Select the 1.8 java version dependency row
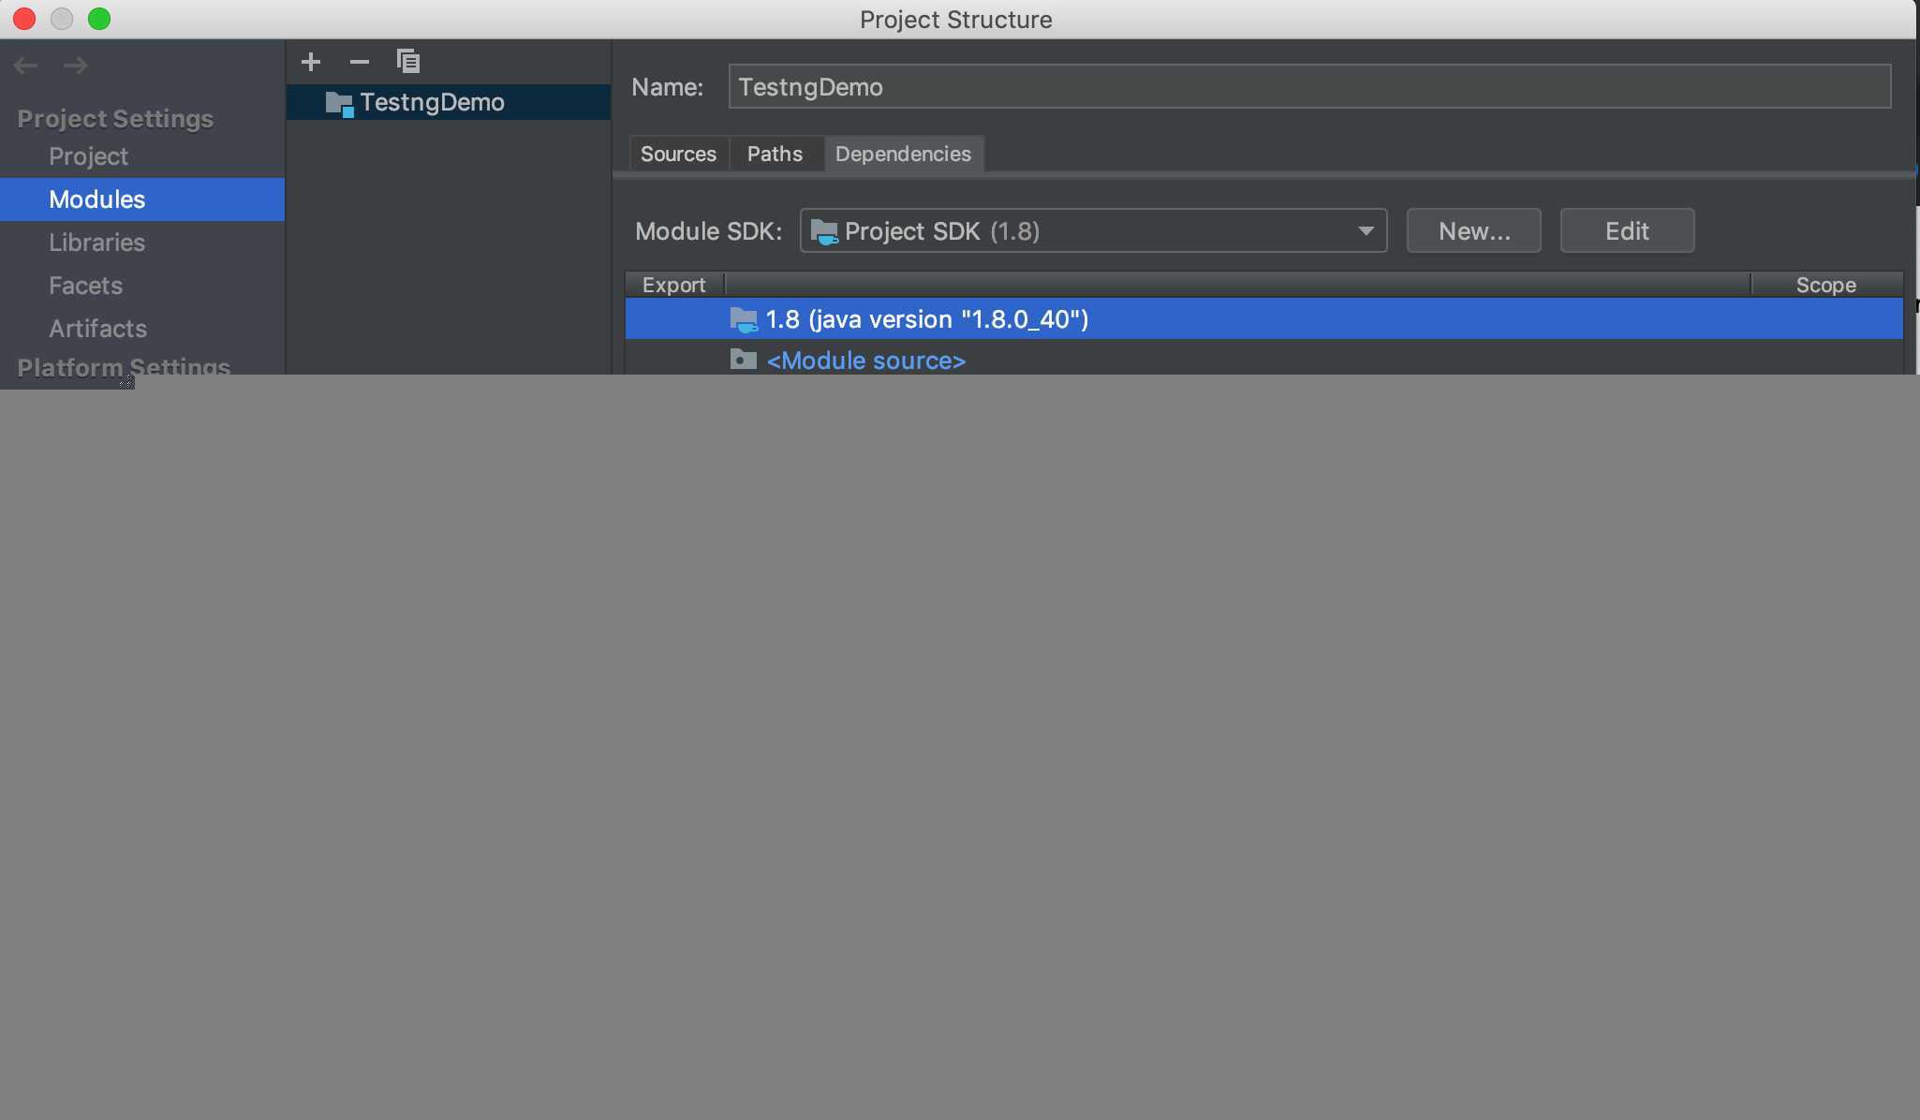Image resolution: width=1920 pixels, height=1120 pixels. [1264, 319]
